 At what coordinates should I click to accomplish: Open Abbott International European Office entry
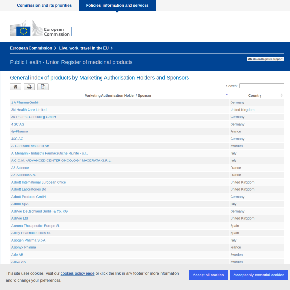[x=38, y=182]
